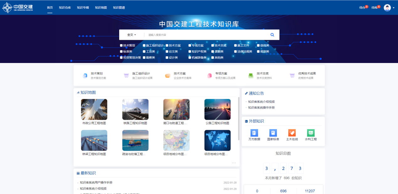The width and height of the screenshot is (398, 194).
Task: Tick the 机械装备类 checkbox
Action: 190,58
